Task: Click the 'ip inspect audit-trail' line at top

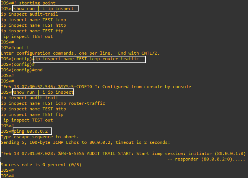Action: coord(29,14)
